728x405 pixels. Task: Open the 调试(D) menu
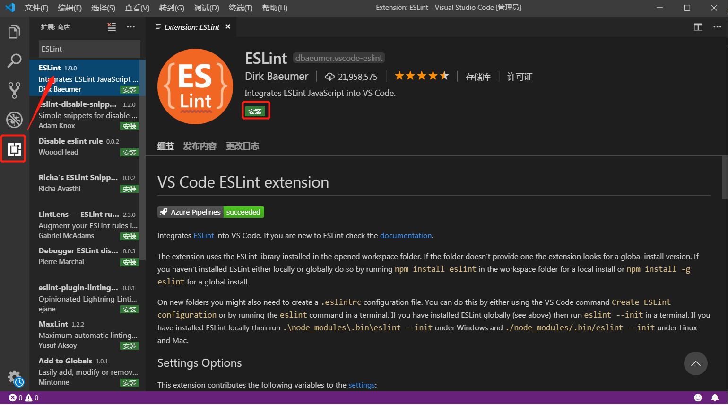(x=207, y=8)
